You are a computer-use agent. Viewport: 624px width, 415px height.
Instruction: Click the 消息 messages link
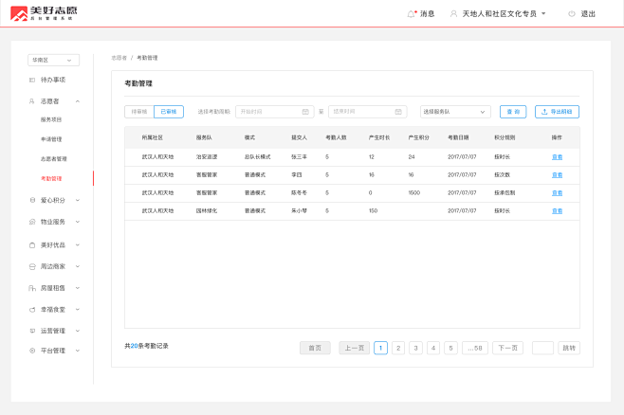[x=427, y=14]
